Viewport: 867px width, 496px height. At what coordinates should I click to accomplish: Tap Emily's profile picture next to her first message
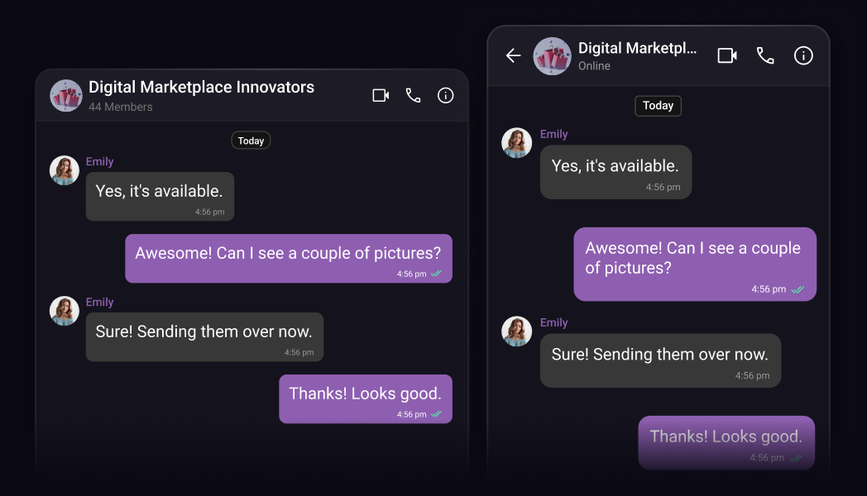click(x=64, y=170)
